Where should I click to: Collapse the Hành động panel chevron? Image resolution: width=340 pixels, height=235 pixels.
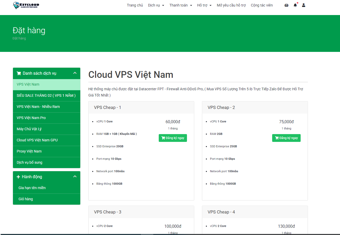click(75, 177)
